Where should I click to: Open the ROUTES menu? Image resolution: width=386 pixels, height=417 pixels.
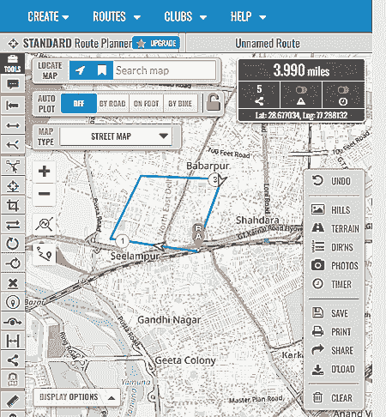(x=117, y=16)
